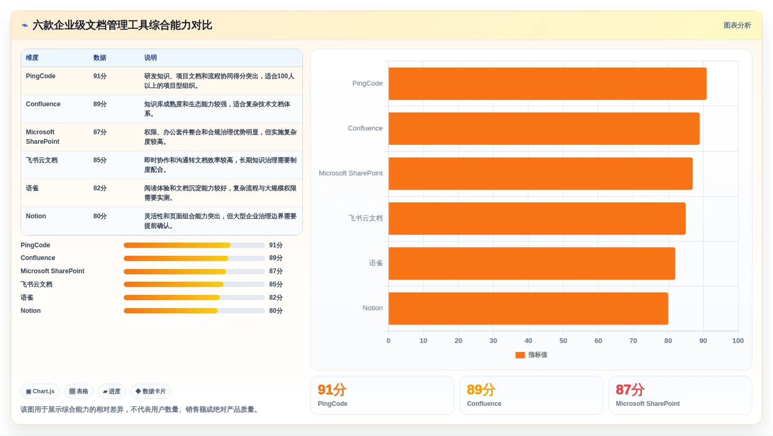Click the Notion bar in the chart
The width and height of the screenshot is (773, 436).
(528, 308)
